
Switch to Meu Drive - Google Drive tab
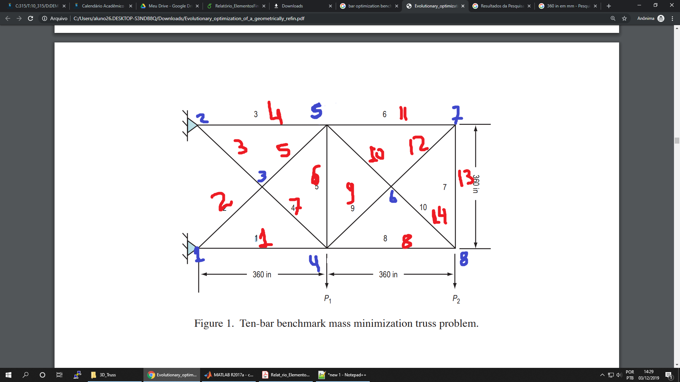[x=169, y=6]
